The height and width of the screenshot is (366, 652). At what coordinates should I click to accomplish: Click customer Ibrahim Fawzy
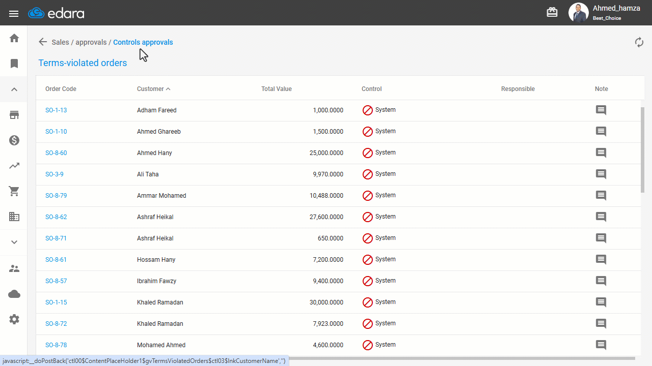[157, 281]
